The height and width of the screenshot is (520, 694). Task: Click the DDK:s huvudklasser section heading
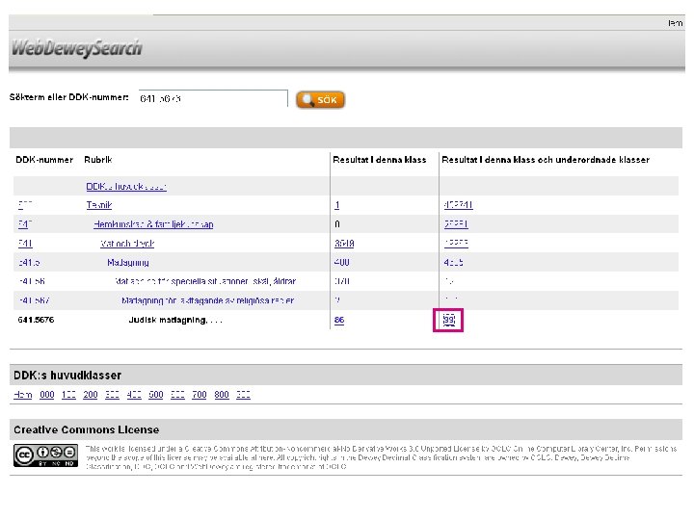67,376
